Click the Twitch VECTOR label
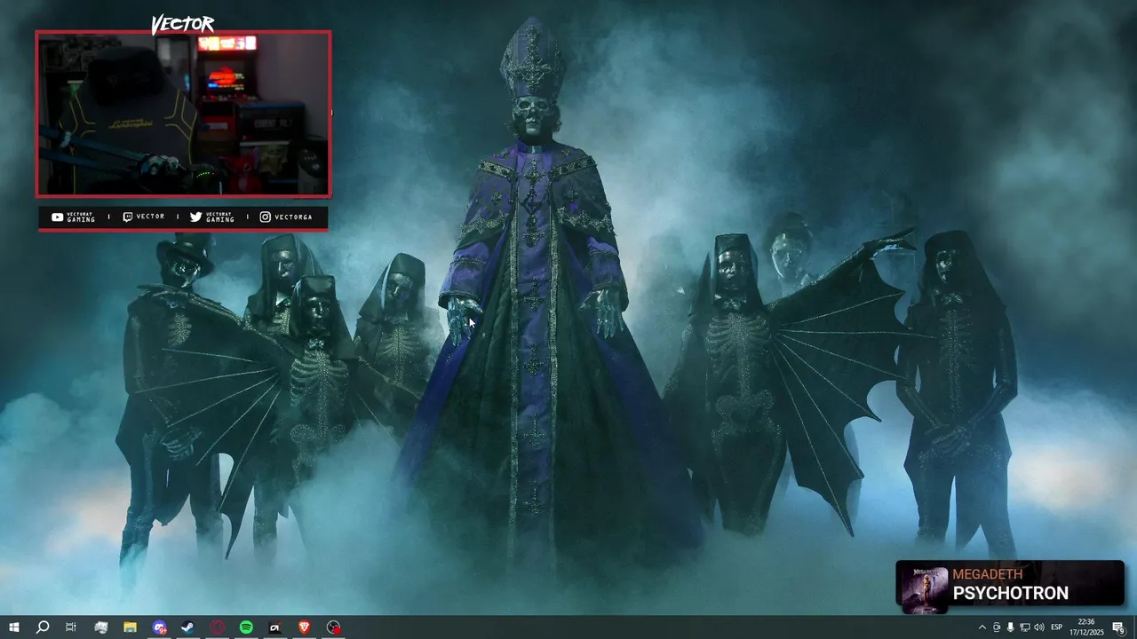This screenshot has height=639, width=1137. [x=144, y=217]
